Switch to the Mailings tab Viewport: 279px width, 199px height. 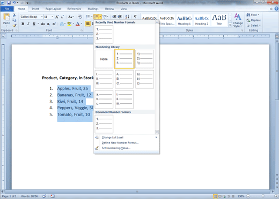click(93, 9)
